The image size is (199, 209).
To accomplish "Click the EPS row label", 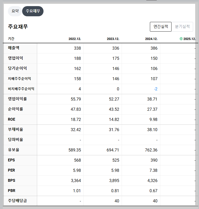I will tap(11, 160).
